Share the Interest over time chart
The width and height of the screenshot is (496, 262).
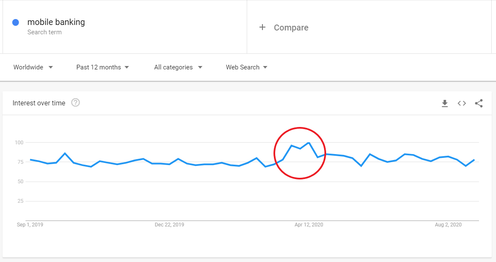pyautogui.click(x=479, y=103)
